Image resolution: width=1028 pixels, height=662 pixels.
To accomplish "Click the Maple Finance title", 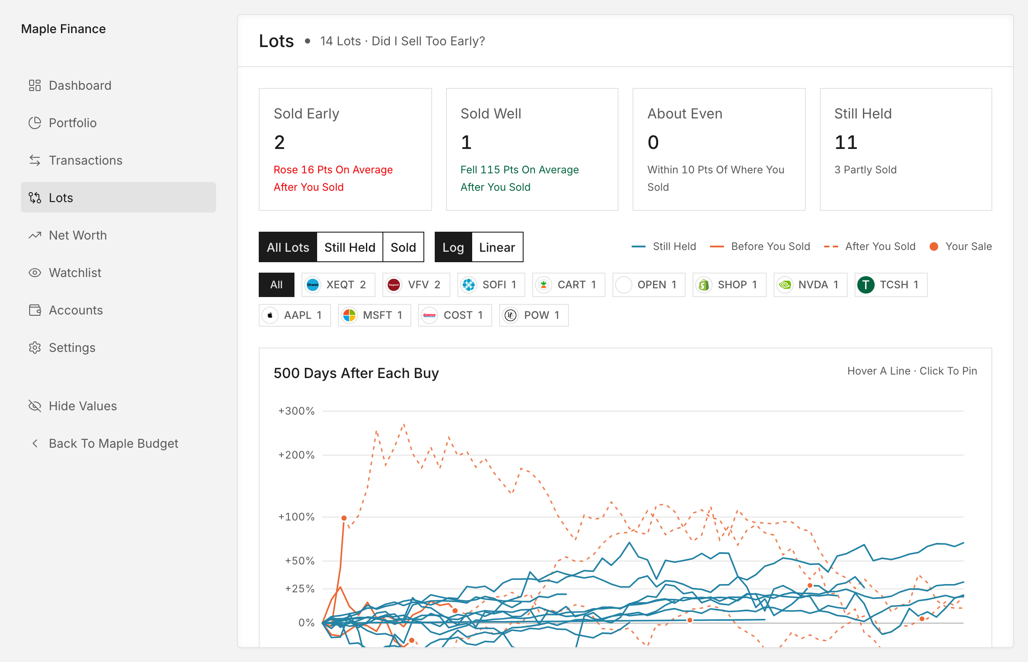I will 64,29.
